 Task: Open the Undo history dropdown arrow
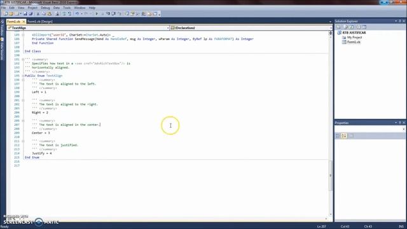(x=81, y=13)
